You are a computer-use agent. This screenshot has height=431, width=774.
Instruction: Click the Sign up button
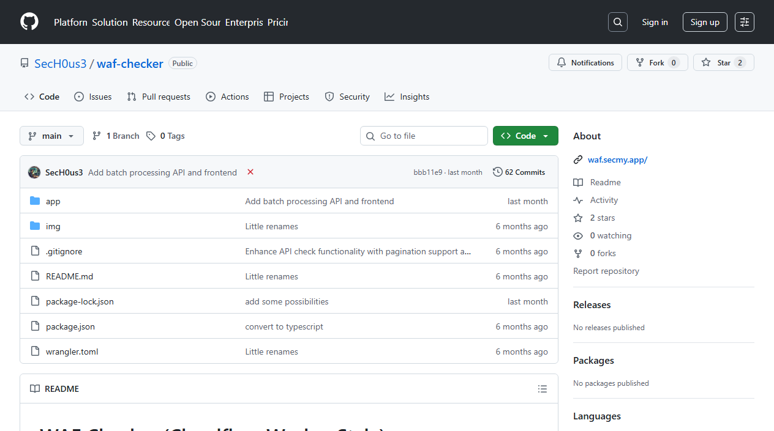point(705,22)
